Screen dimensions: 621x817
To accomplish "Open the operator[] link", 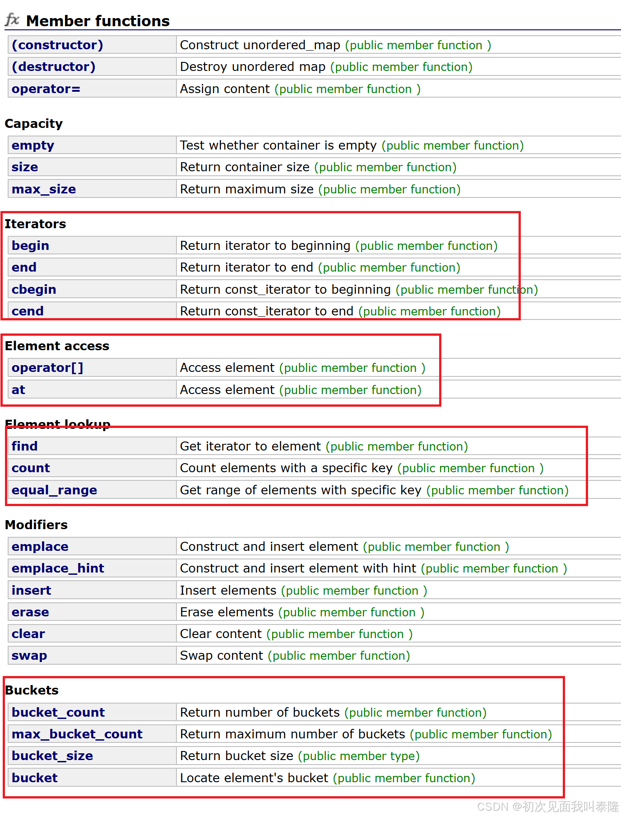I will [47, 368].
